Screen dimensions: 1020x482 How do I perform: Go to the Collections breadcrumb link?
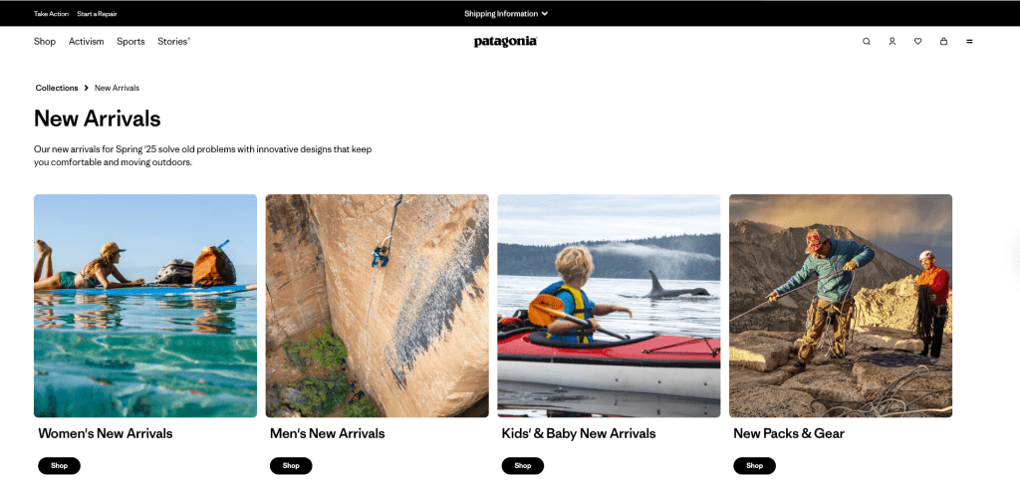click(x=57, y=88)
